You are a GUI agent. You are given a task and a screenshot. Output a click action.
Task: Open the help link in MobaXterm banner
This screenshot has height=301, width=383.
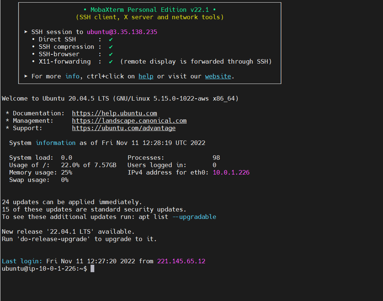pos(146,76)
